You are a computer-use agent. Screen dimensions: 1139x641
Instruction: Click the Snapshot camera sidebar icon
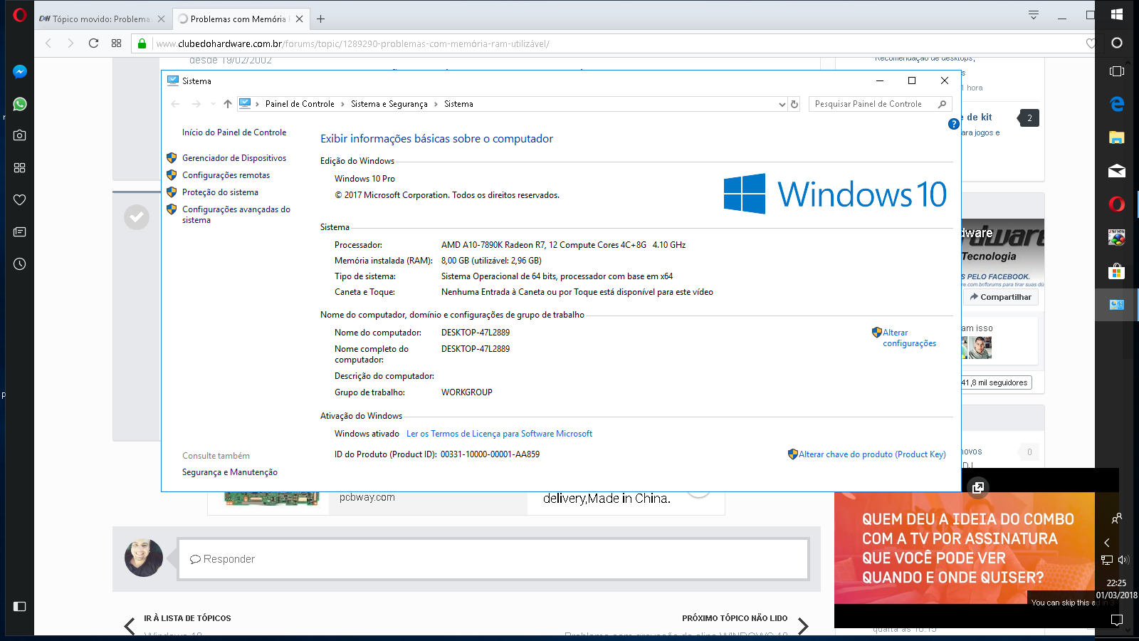[20, 135]
